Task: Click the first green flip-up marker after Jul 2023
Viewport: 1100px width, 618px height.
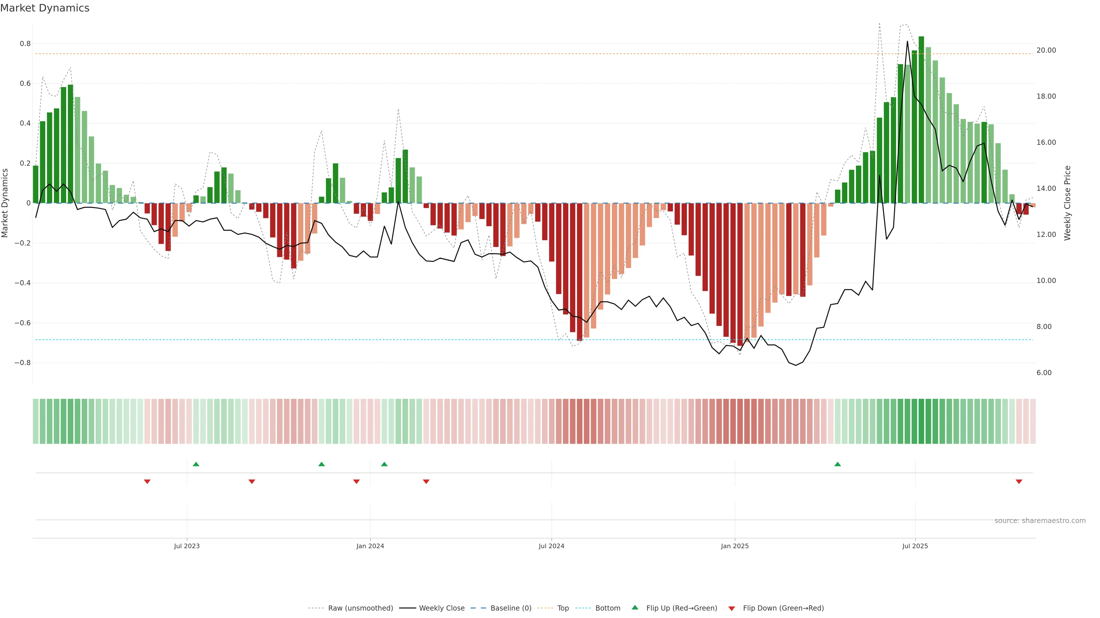Action: [196, 464]
